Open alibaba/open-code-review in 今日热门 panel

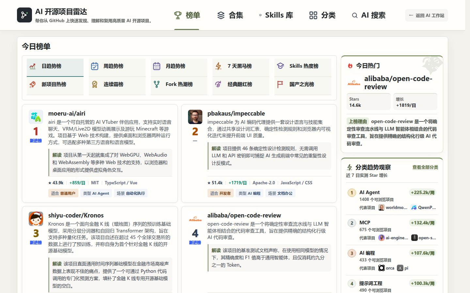[x=398, y=83]
